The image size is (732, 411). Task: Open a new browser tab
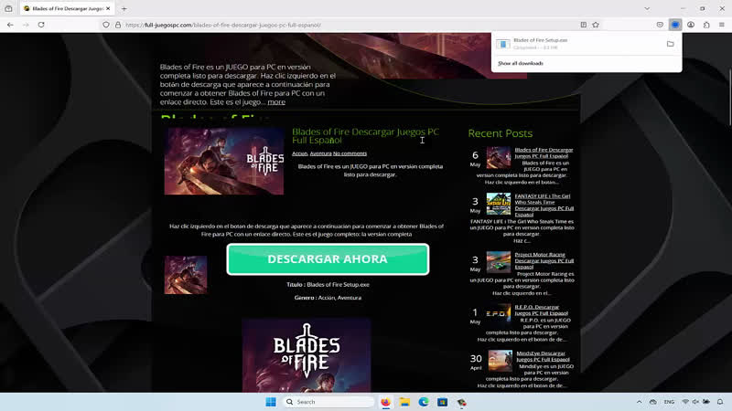pyautogui.click(x=124, y=8)
